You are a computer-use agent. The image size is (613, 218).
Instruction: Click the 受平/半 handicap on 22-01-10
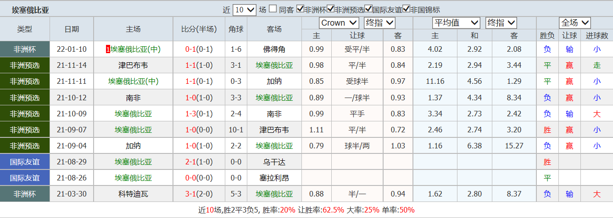coord(357,49)
